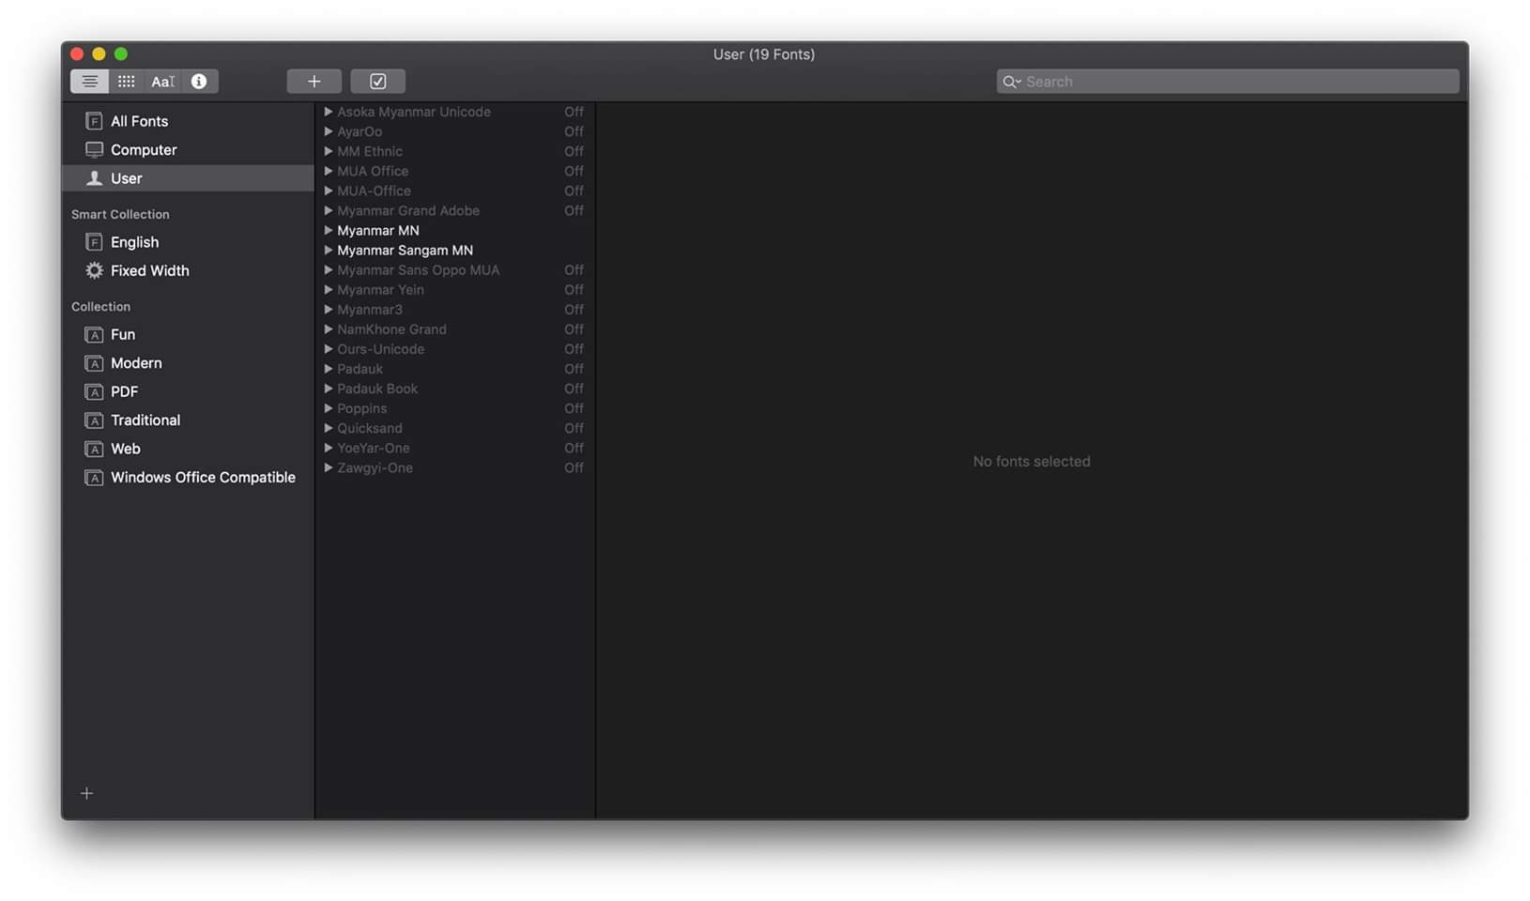Expand the Myanmar MN font family

point(329,230)
